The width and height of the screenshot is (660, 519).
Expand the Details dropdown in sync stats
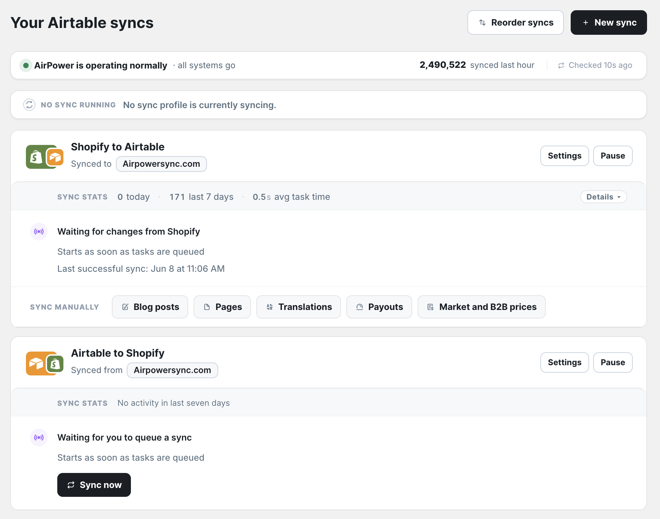click(x=603, y=197)
